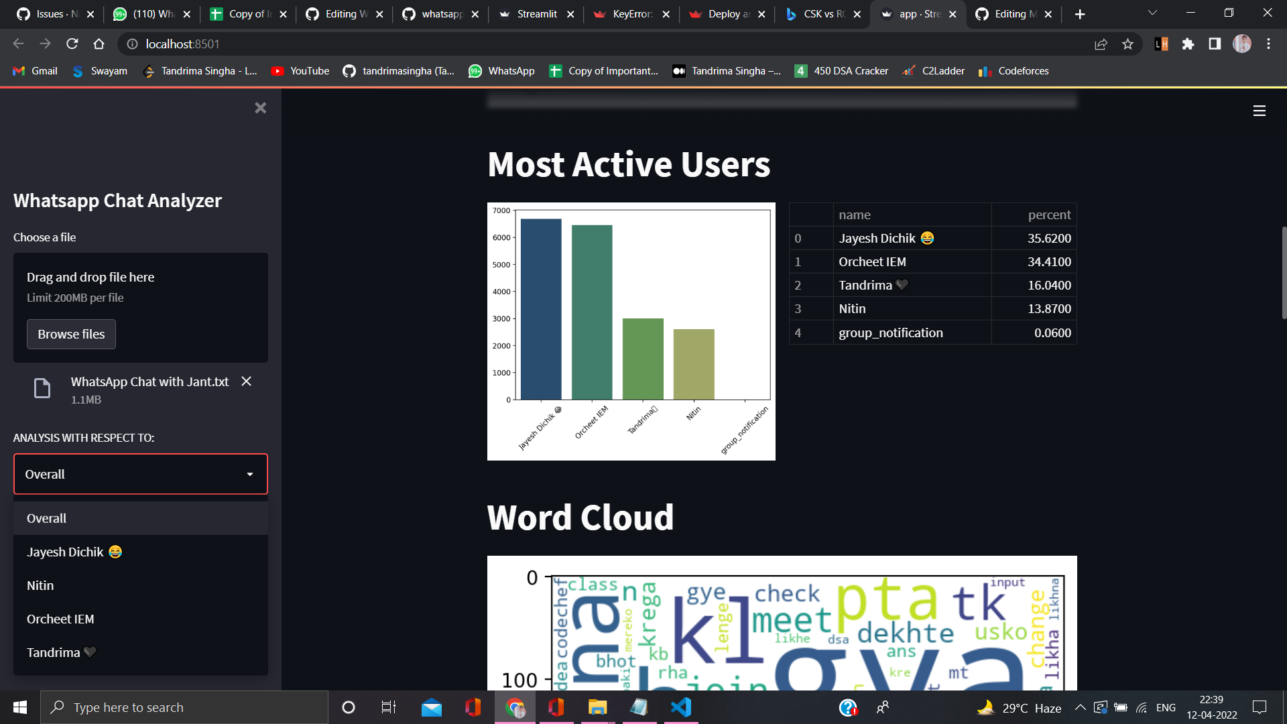
Task: Open the Streamlit hamburger menu
Action: click(1259, 111)
